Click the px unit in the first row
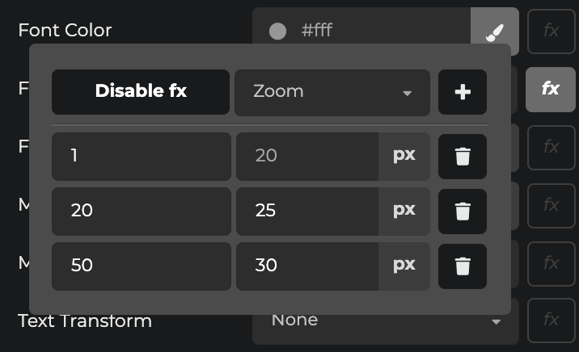 pyautogui.click(x=404, y=156)
